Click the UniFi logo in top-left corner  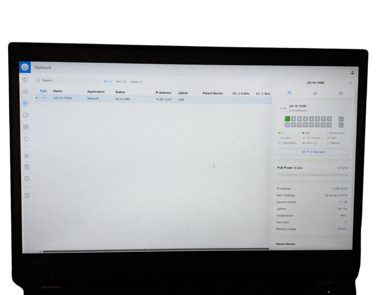pyautogui.click(x=25, y=67)
